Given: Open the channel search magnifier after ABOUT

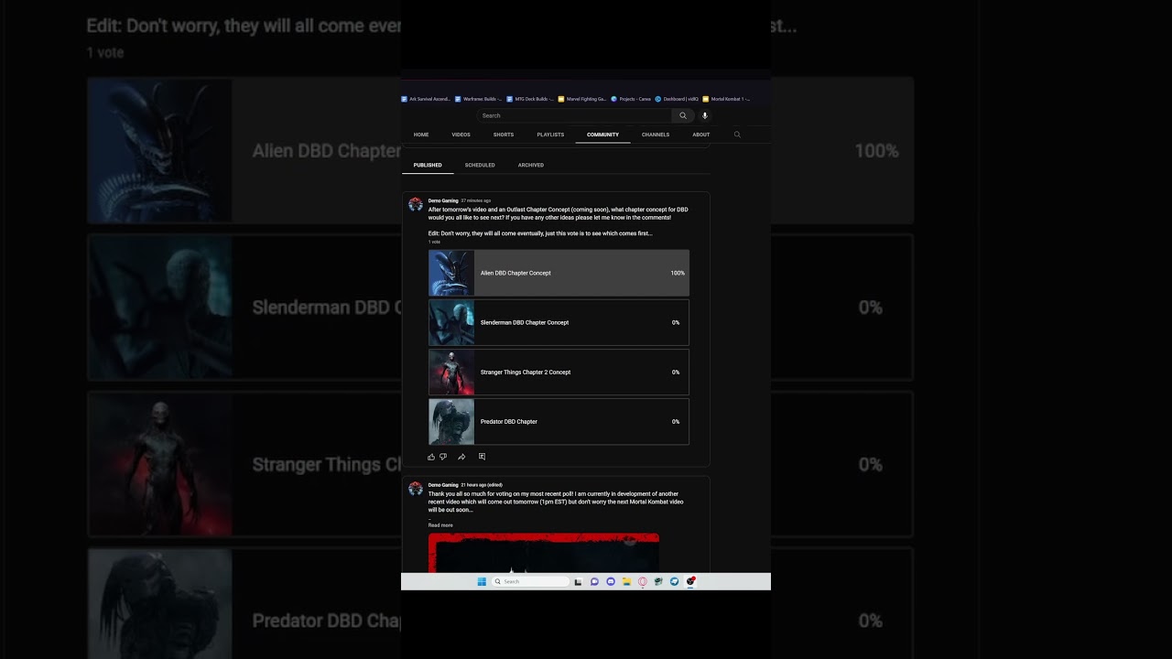Looking at the screenshot, I should (737, 135).
